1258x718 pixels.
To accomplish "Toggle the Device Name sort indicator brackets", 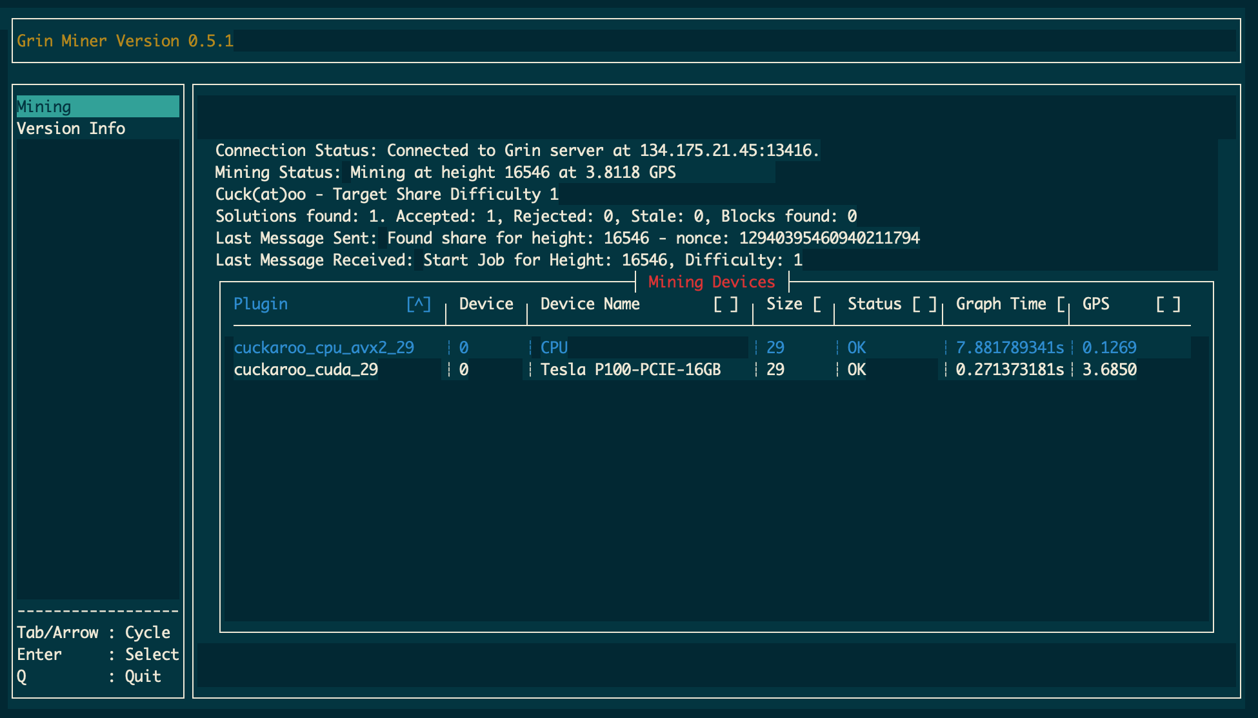I will [726, 304].
